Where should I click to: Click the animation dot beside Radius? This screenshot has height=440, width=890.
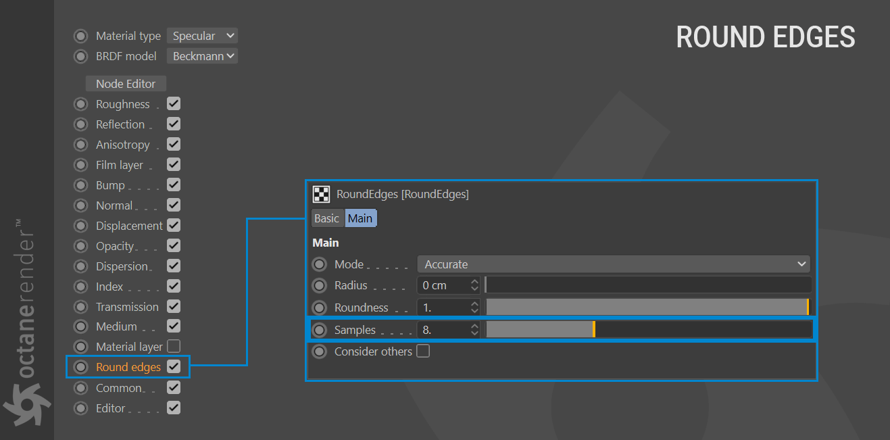[320, 285]
